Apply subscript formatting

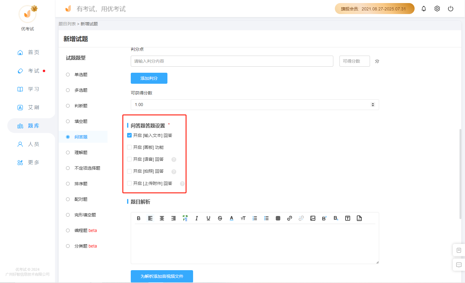click(x=336, y=218)
